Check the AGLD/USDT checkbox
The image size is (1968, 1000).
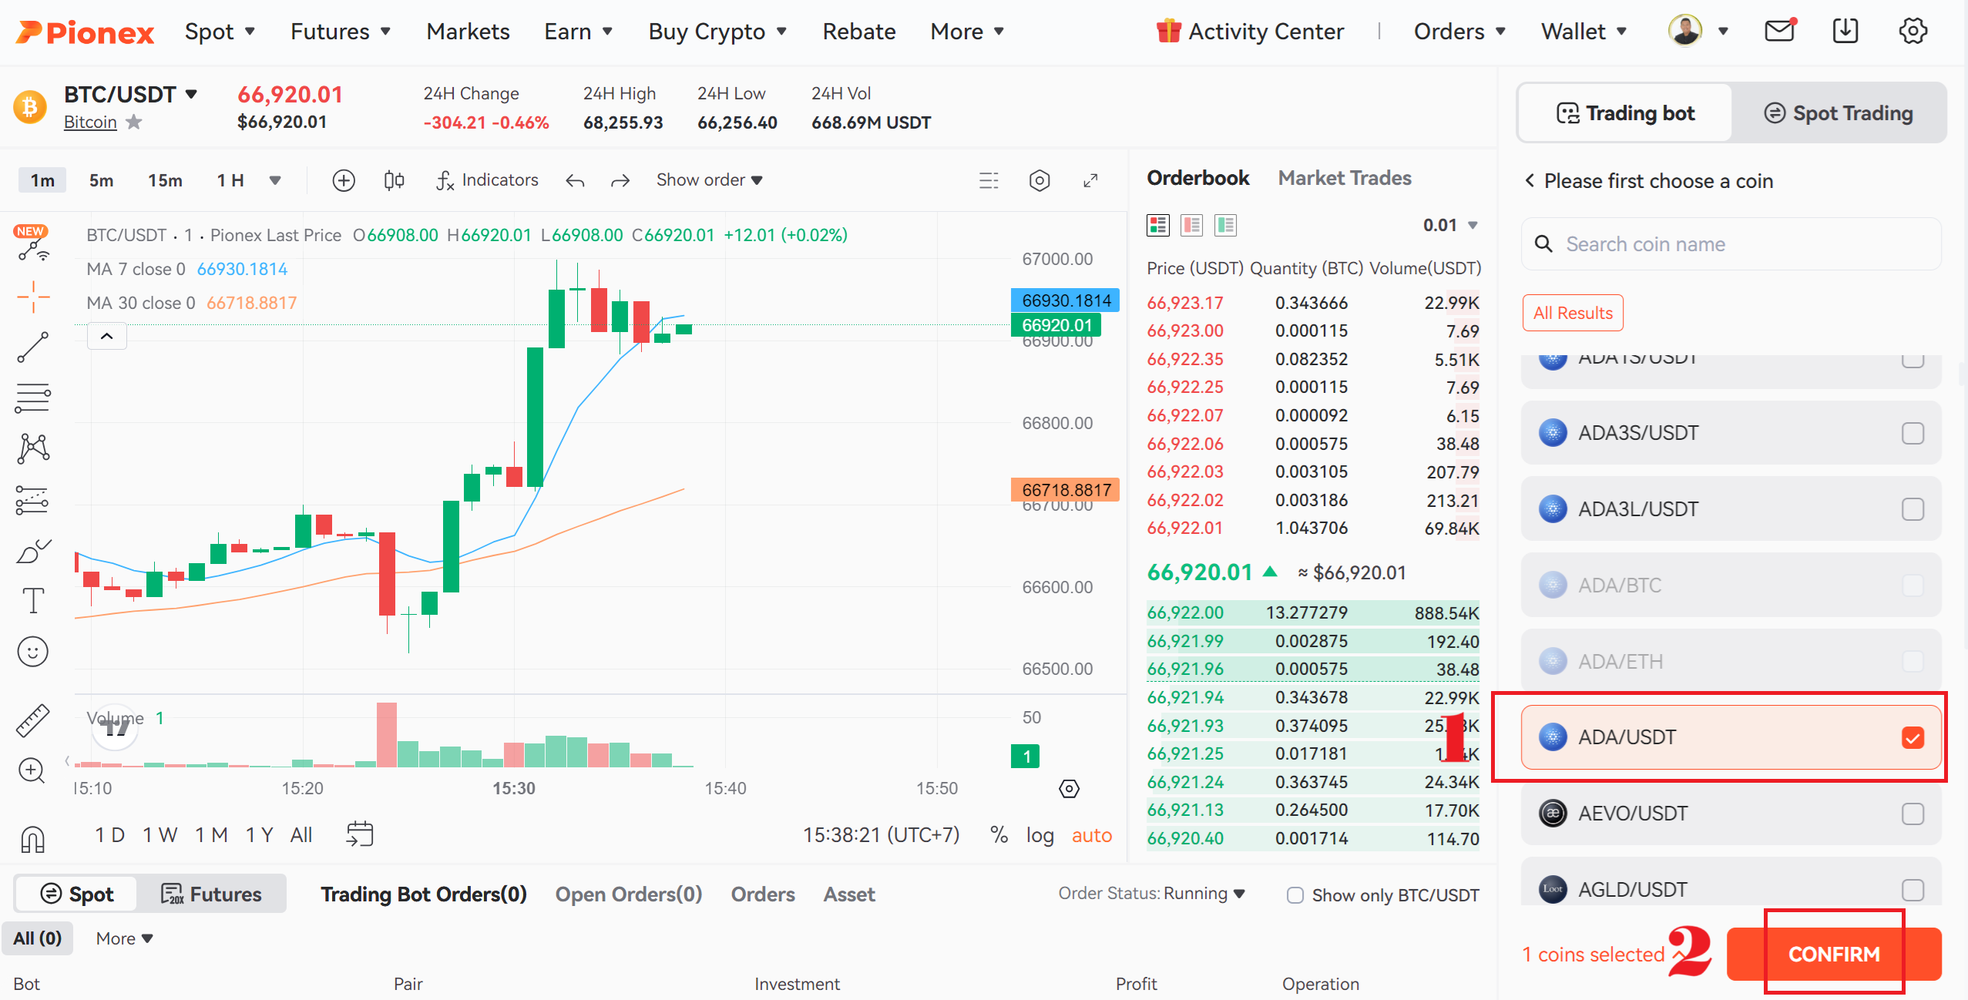pyautogui.click(x=1913, y=890)
